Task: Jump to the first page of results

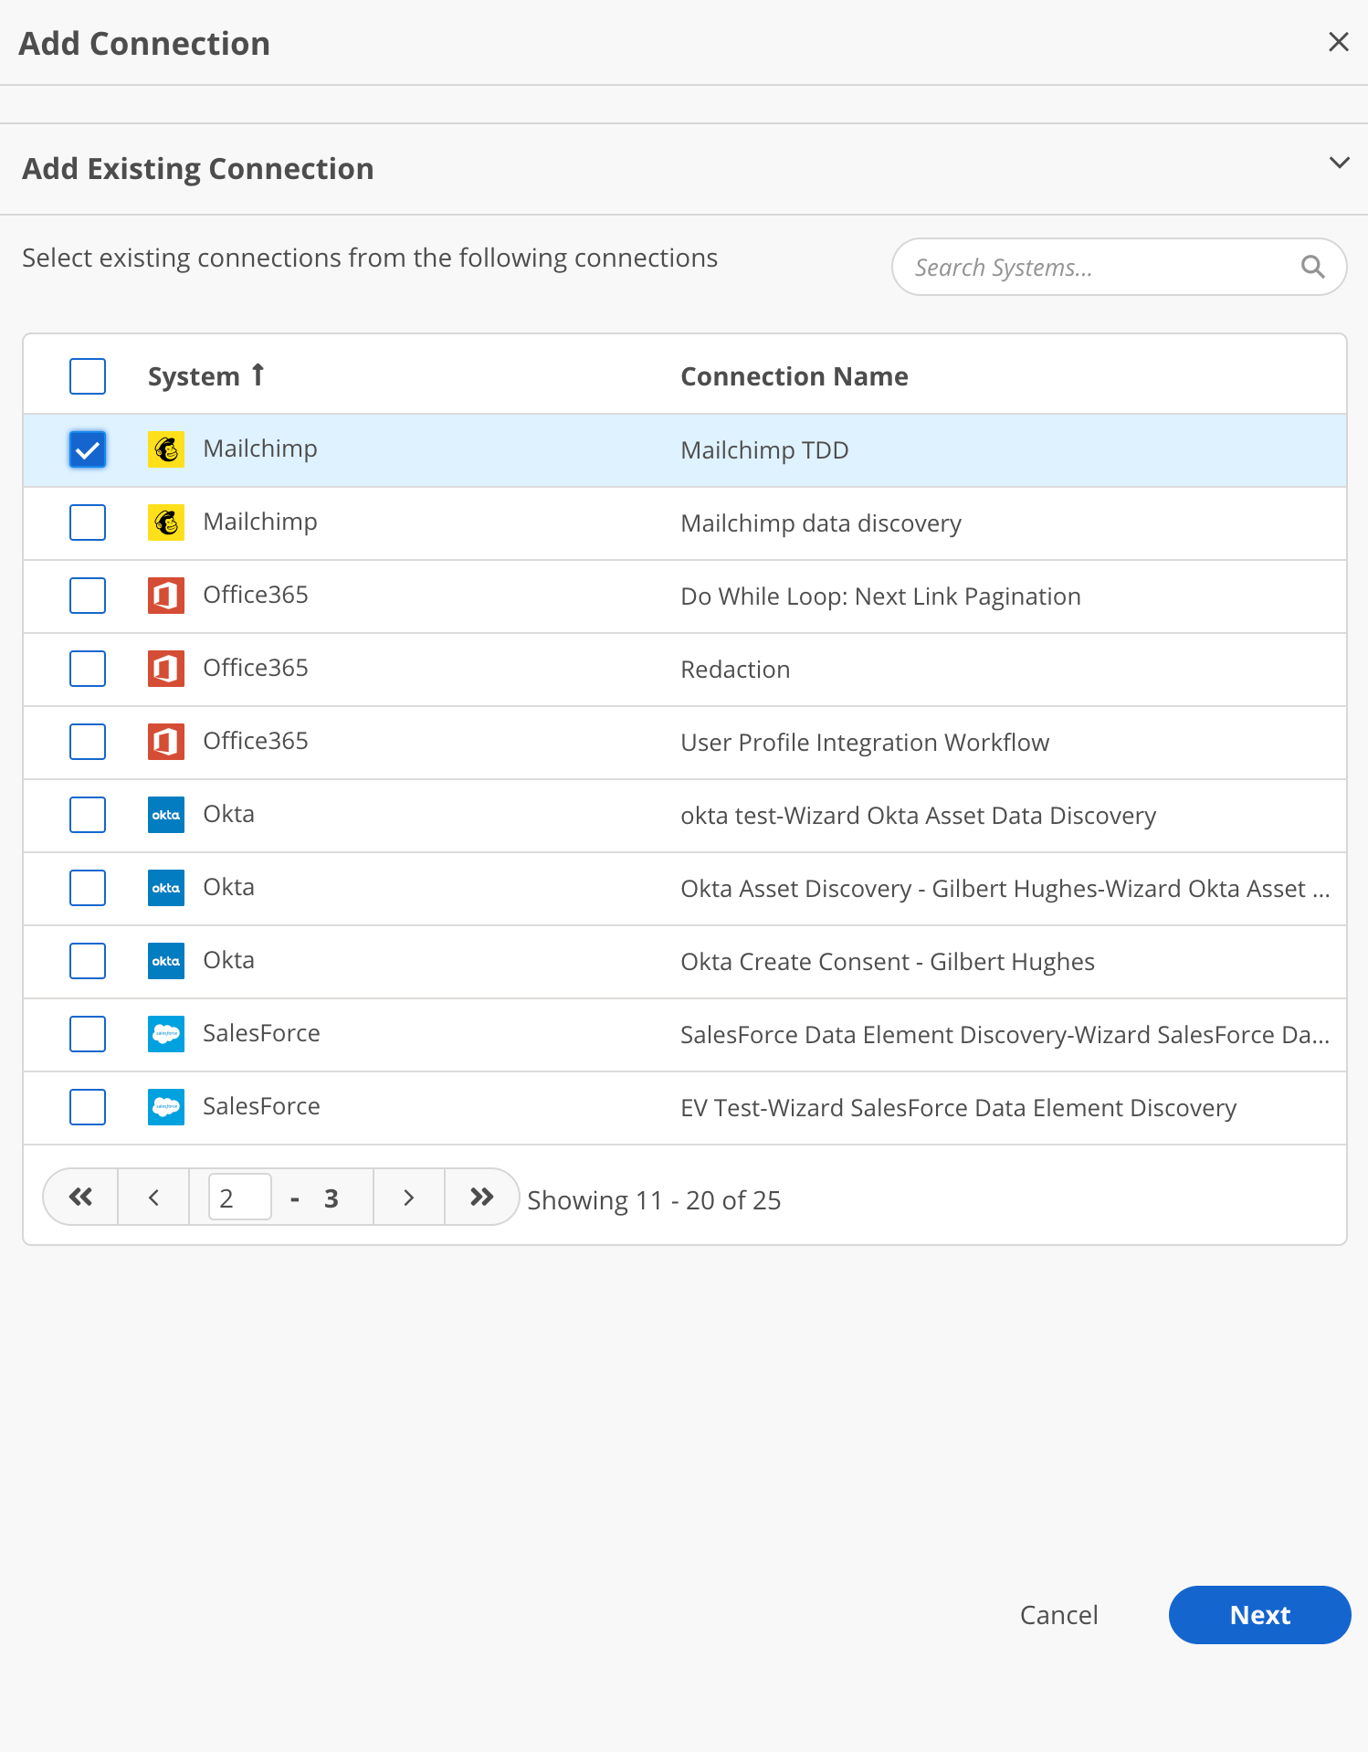Action: point(80,1197)
